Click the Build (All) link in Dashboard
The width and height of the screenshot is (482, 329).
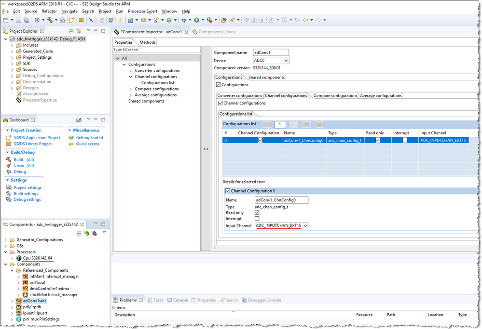click(24, 159)
